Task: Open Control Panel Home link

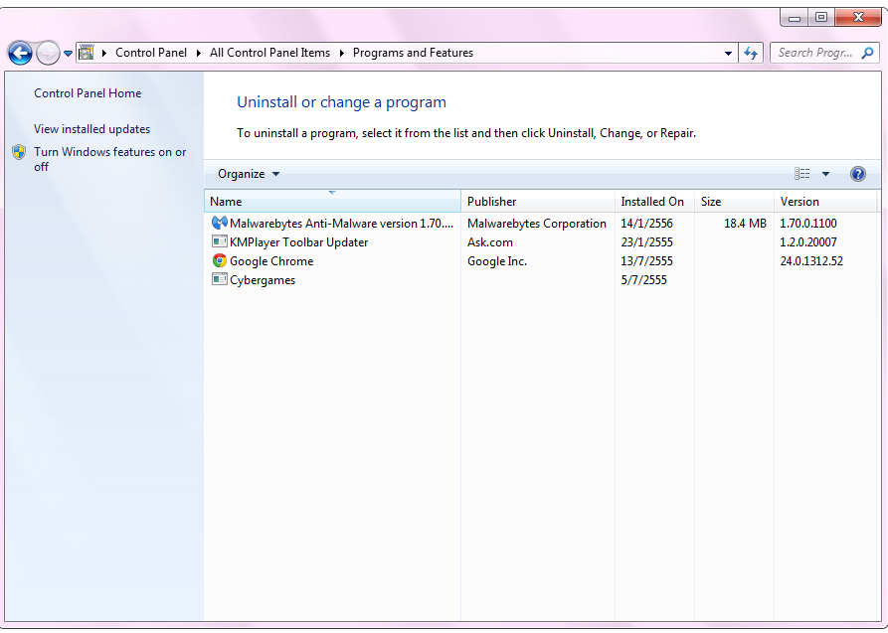Action: 88,93
